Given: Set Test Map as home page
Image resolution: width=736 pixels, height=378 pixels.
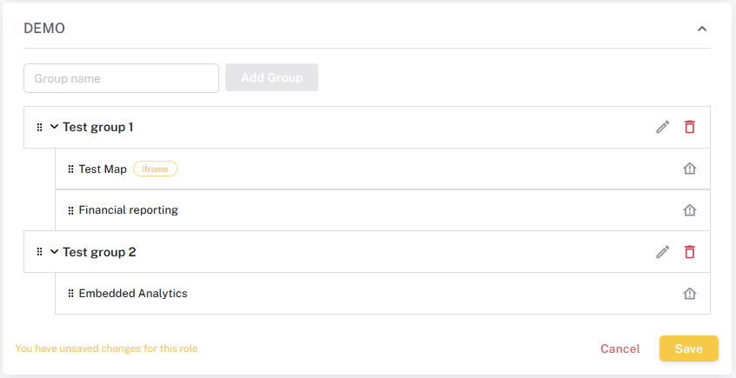Looking at the screenshot, I should [x=690, y=169].
